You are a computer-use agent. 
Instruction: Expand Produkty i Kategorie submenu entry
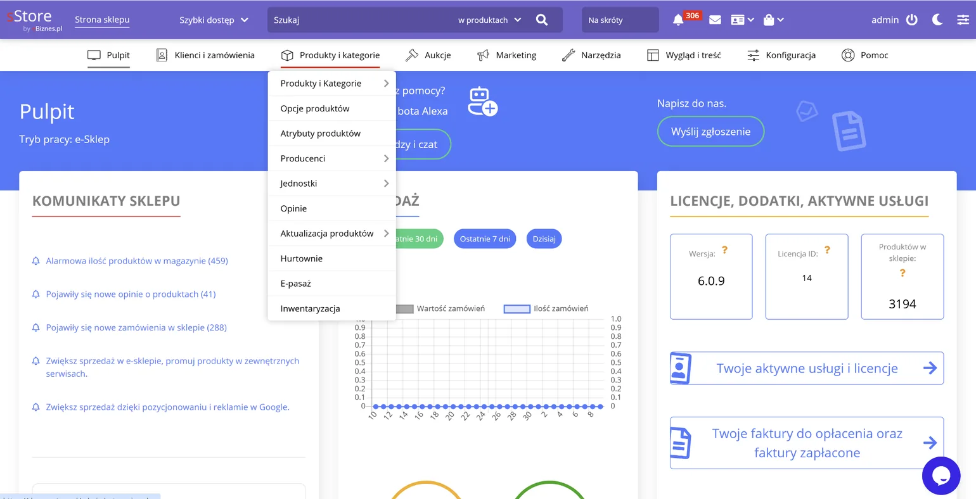[332, 84]
